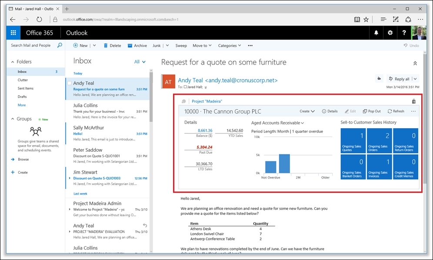Click Delete in the mail toolbar
This screenshot has width=433, height=260.
[112, 45]
